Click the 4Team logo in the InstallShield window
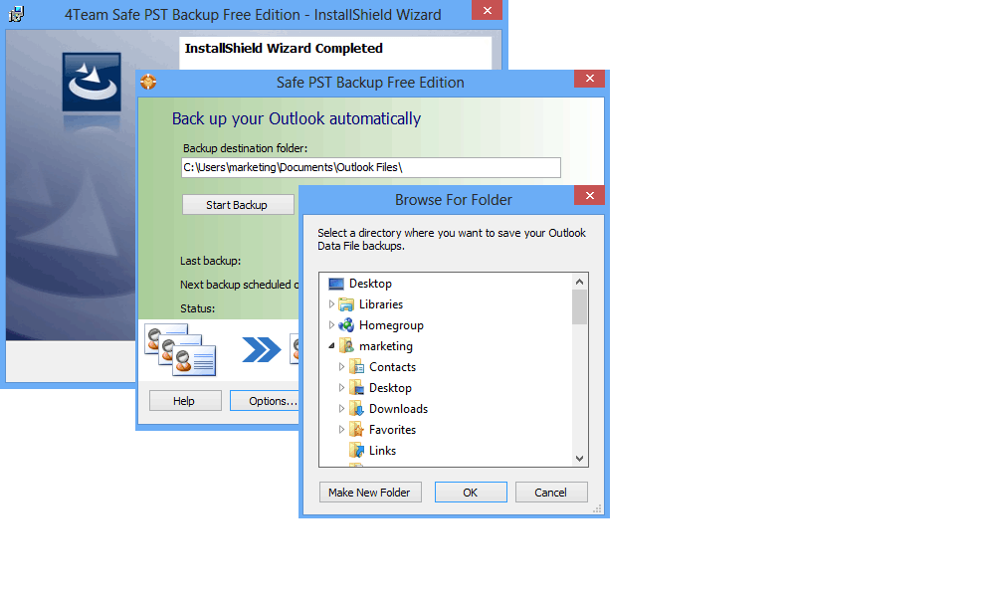 click(92, 82)
